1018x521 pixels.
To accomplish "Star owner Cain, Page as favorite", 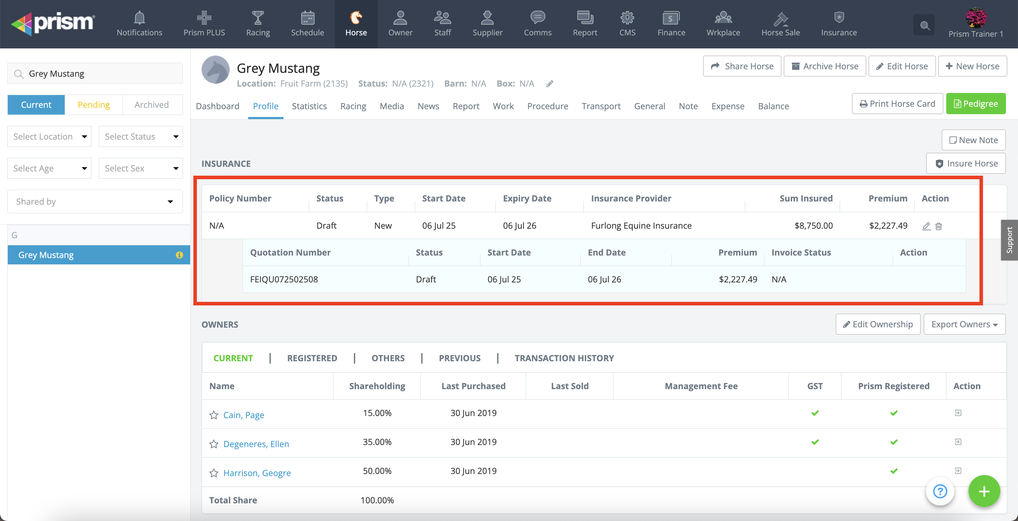I will coord(214,415).
